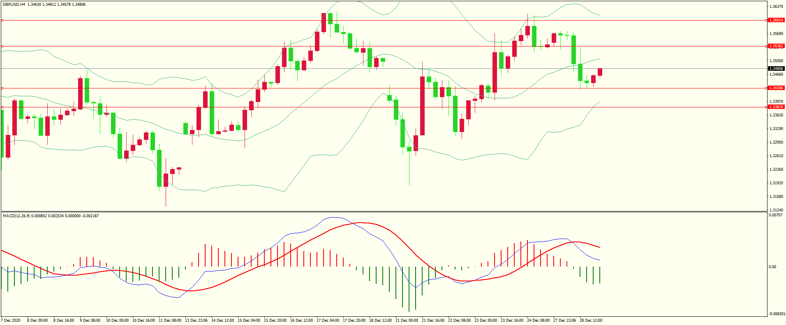
Task: Click the most recent candlestick on chart
Action: pos(600,72)
